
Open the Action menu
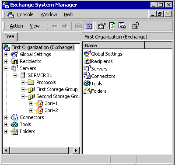tap(16, 26)
